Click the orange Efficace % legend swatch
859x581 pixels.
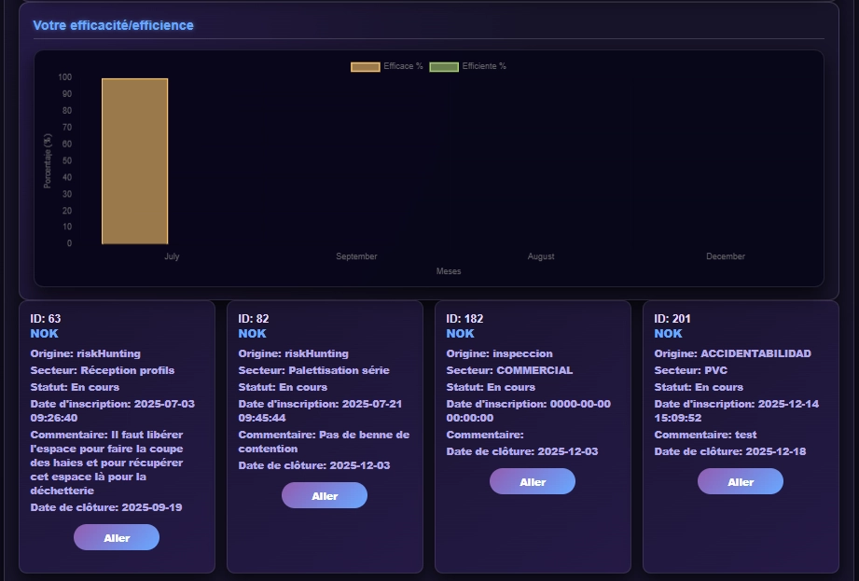click(x=365, y=67)
